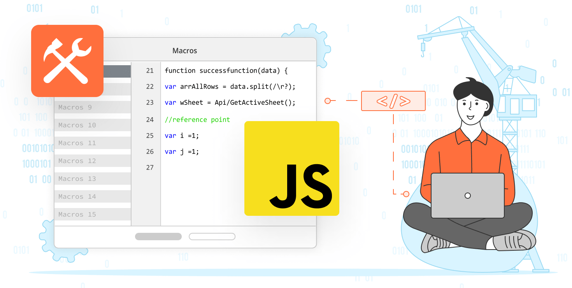Select Macros 10 in the list
572x288 pixels.
[x=92, y=125]
